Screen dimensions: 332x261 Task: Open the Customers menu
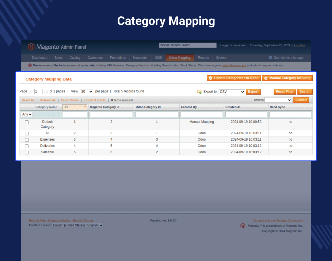pos(95,58)
